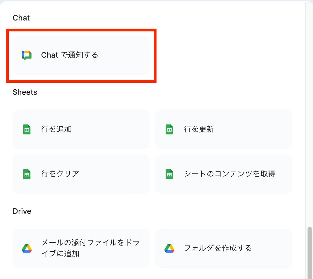Choose the "シートのコンテンツを取得" action
The height and width of the screenshot is (279, 313).
coord(224,174)
